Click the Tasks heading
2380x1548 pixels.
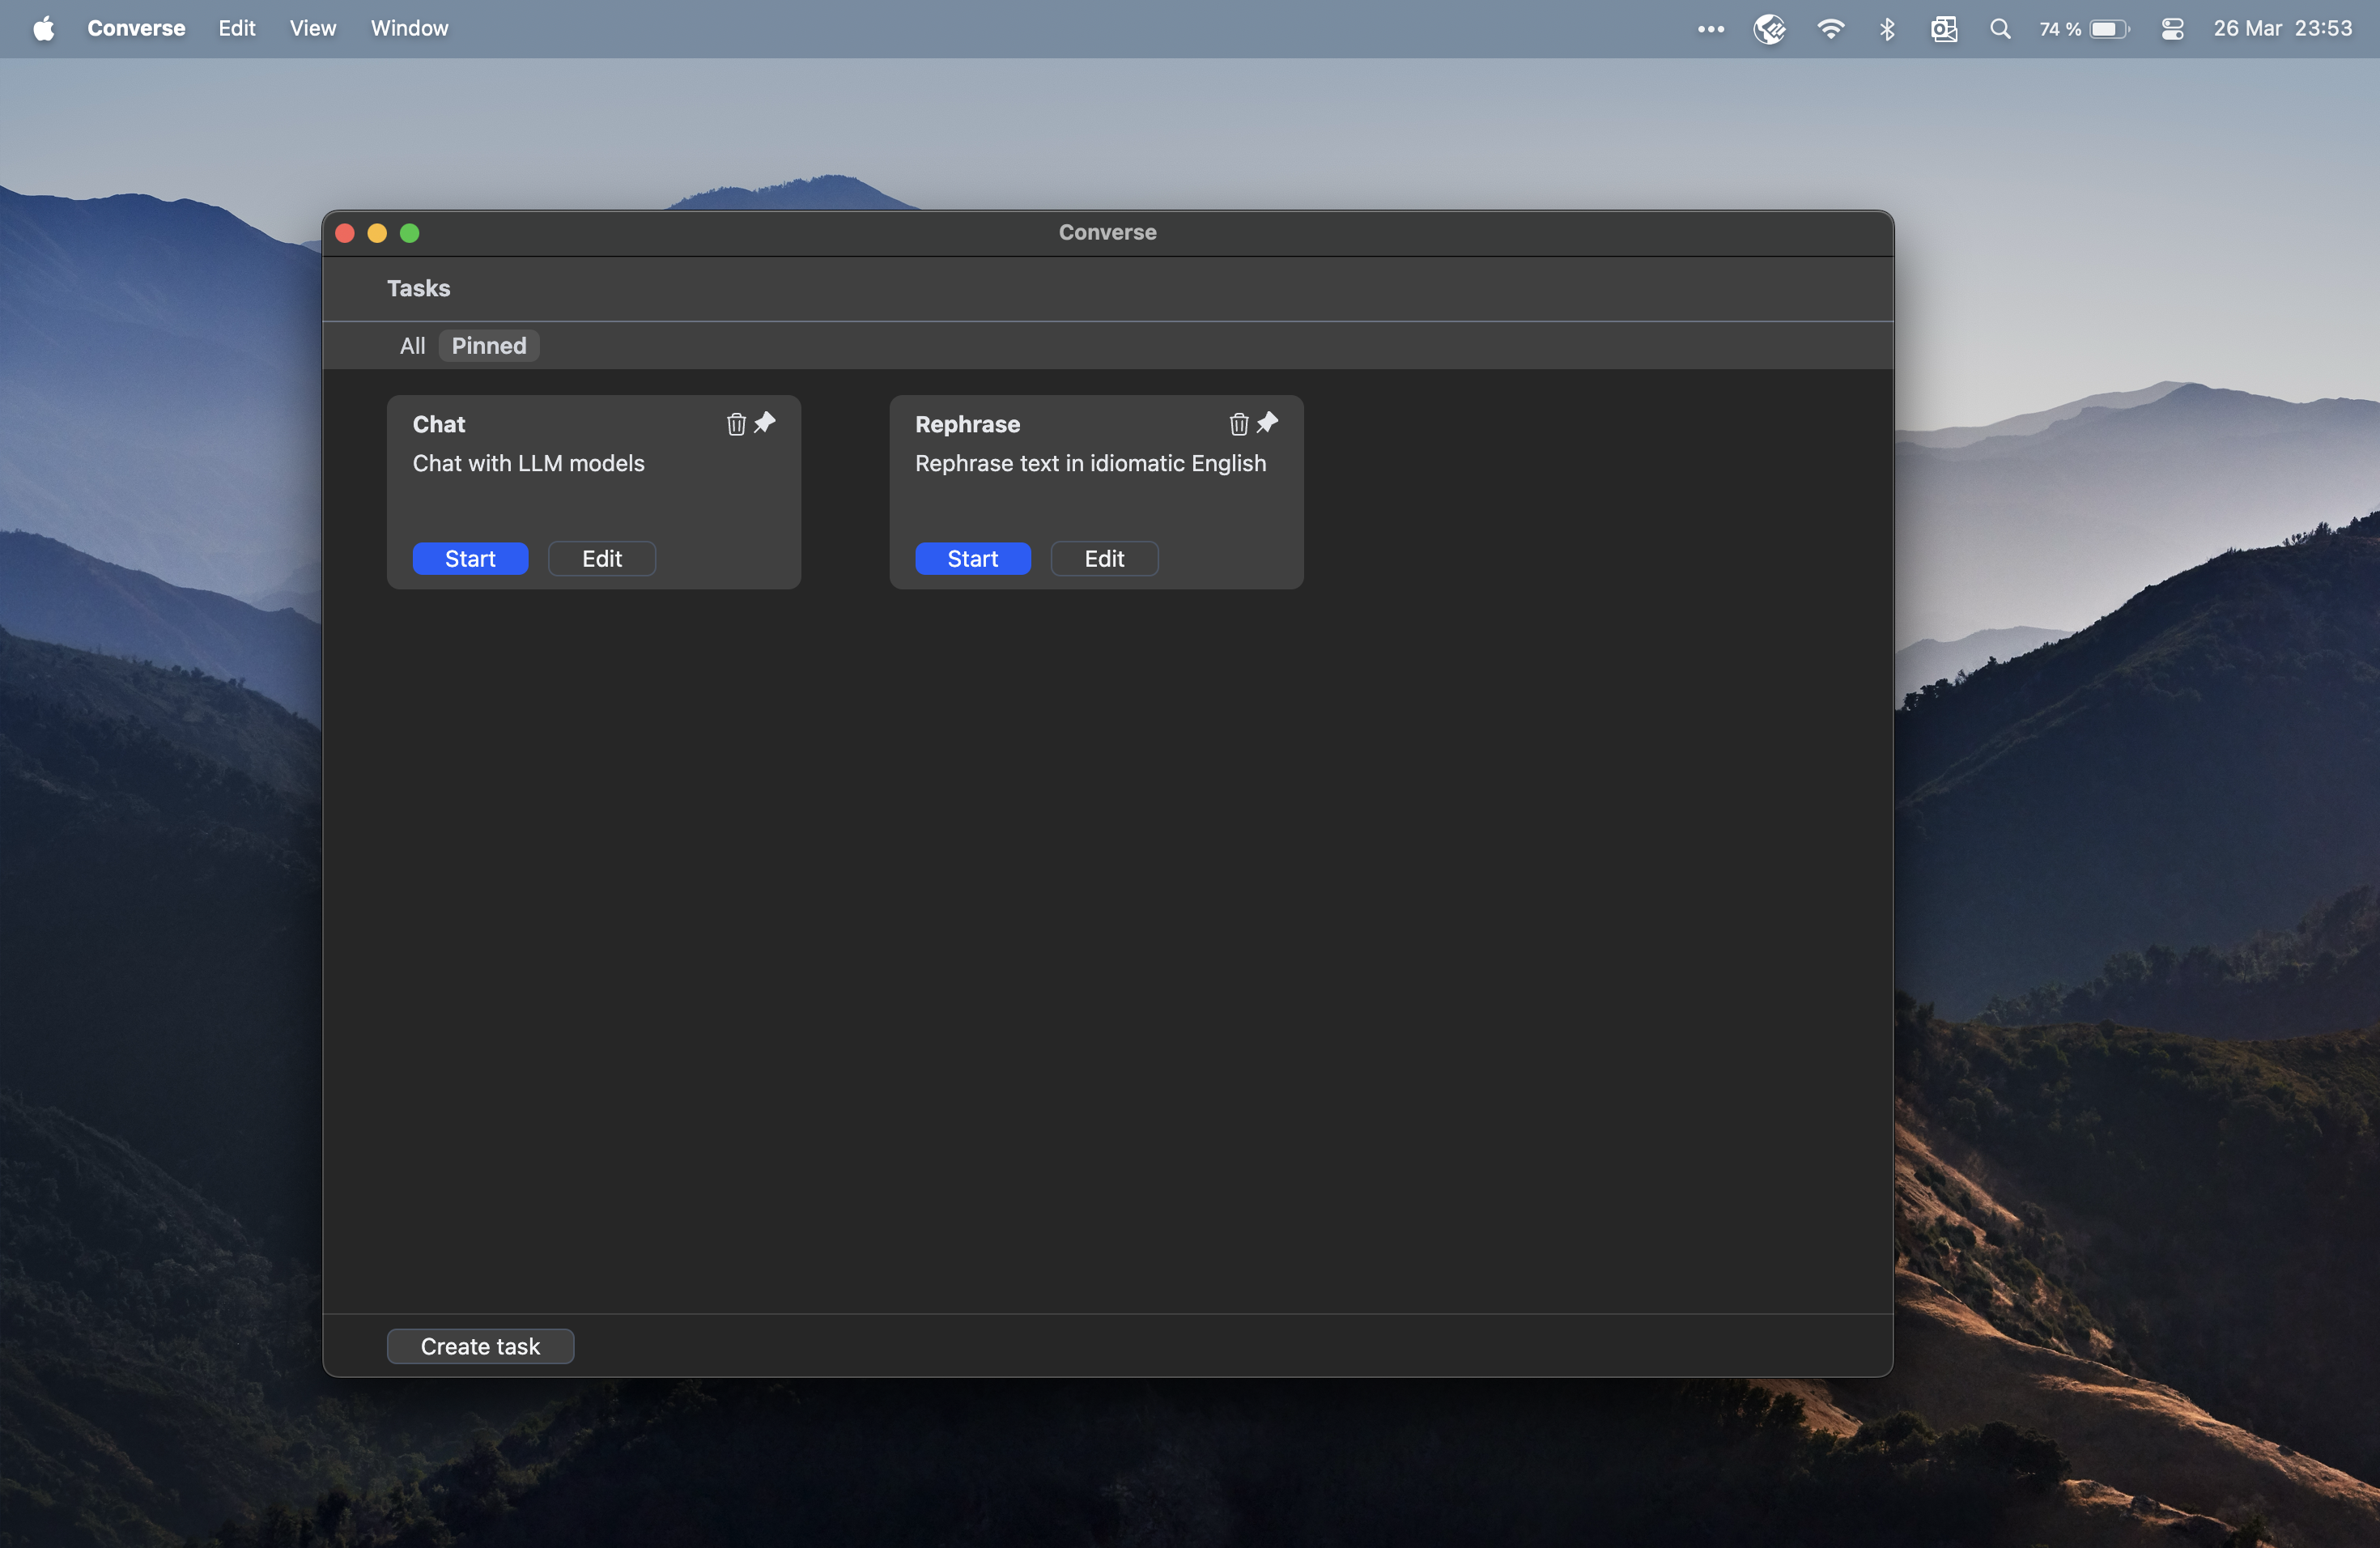click(418, 288)
